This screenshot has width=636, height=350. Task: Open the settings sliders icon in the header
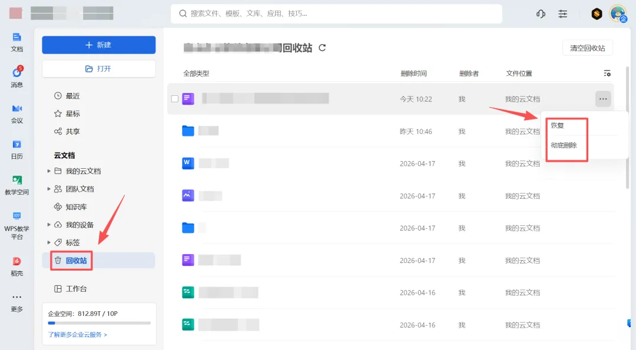tap(562, 14)
